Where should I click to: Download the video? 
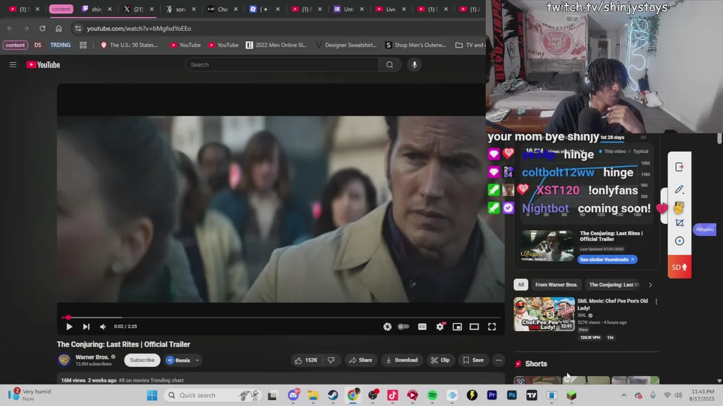401,360
